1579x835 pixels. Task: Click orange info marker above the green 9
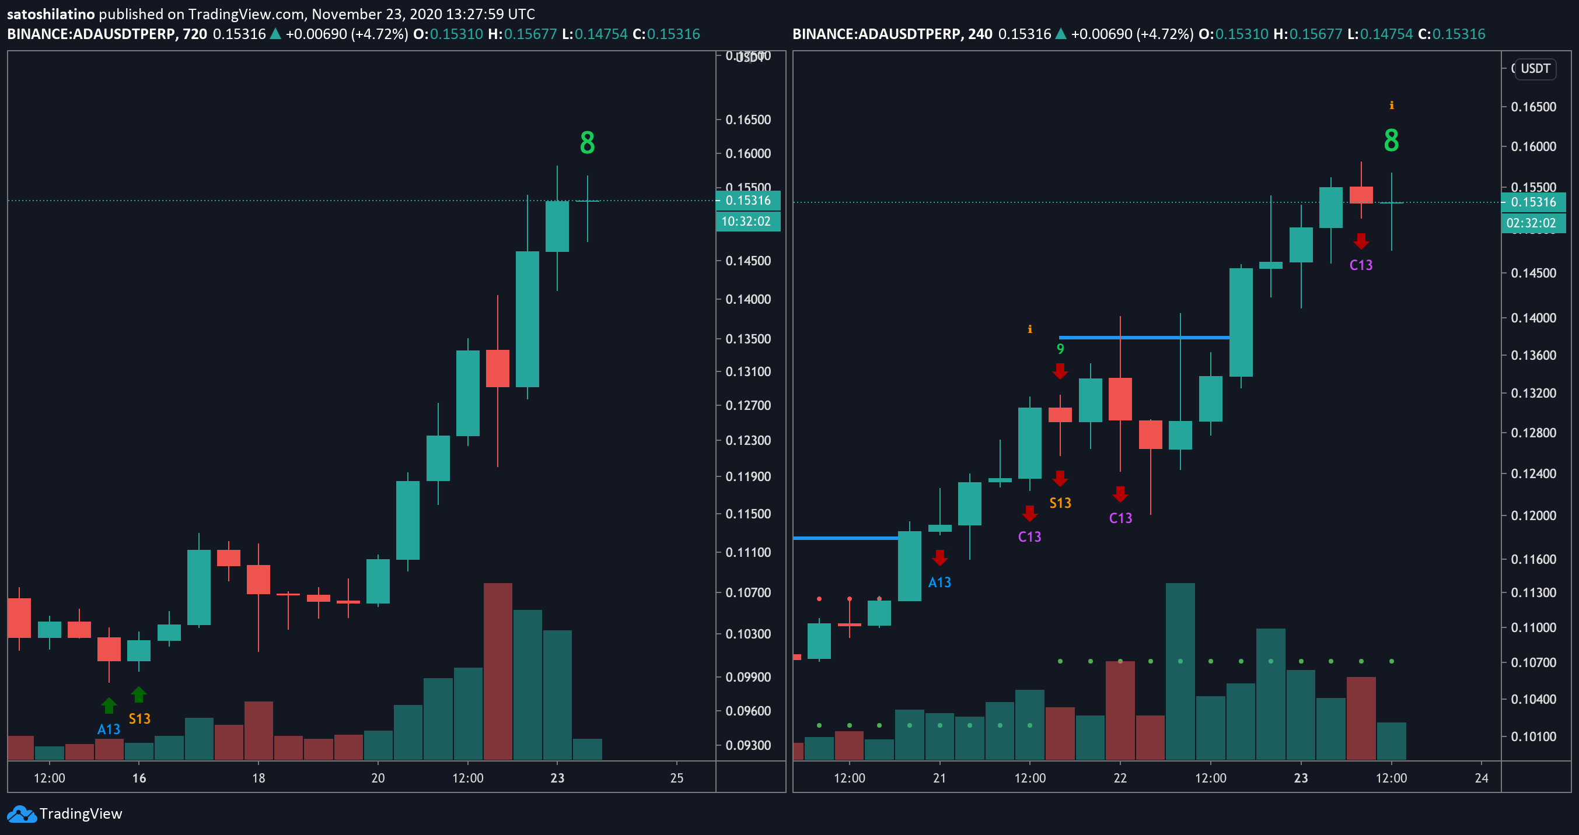click(x=1030, y=329)
